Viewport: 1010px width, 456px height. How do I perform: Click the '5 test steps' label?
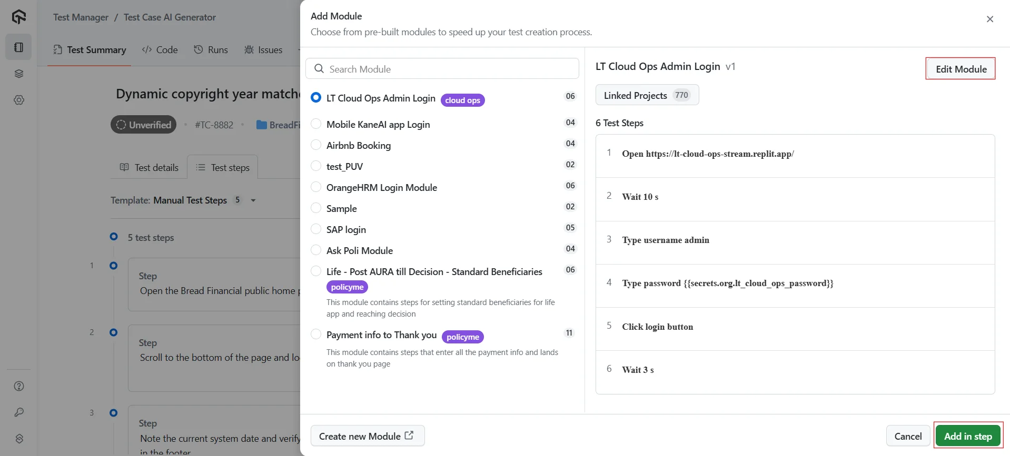pos(151,238)
